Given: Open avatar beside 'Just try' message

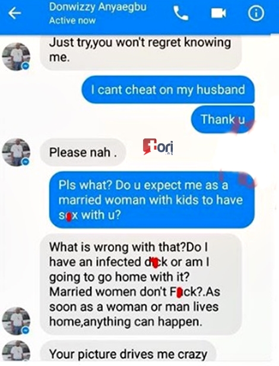Looking at the screenshot, I should (16, 56).
